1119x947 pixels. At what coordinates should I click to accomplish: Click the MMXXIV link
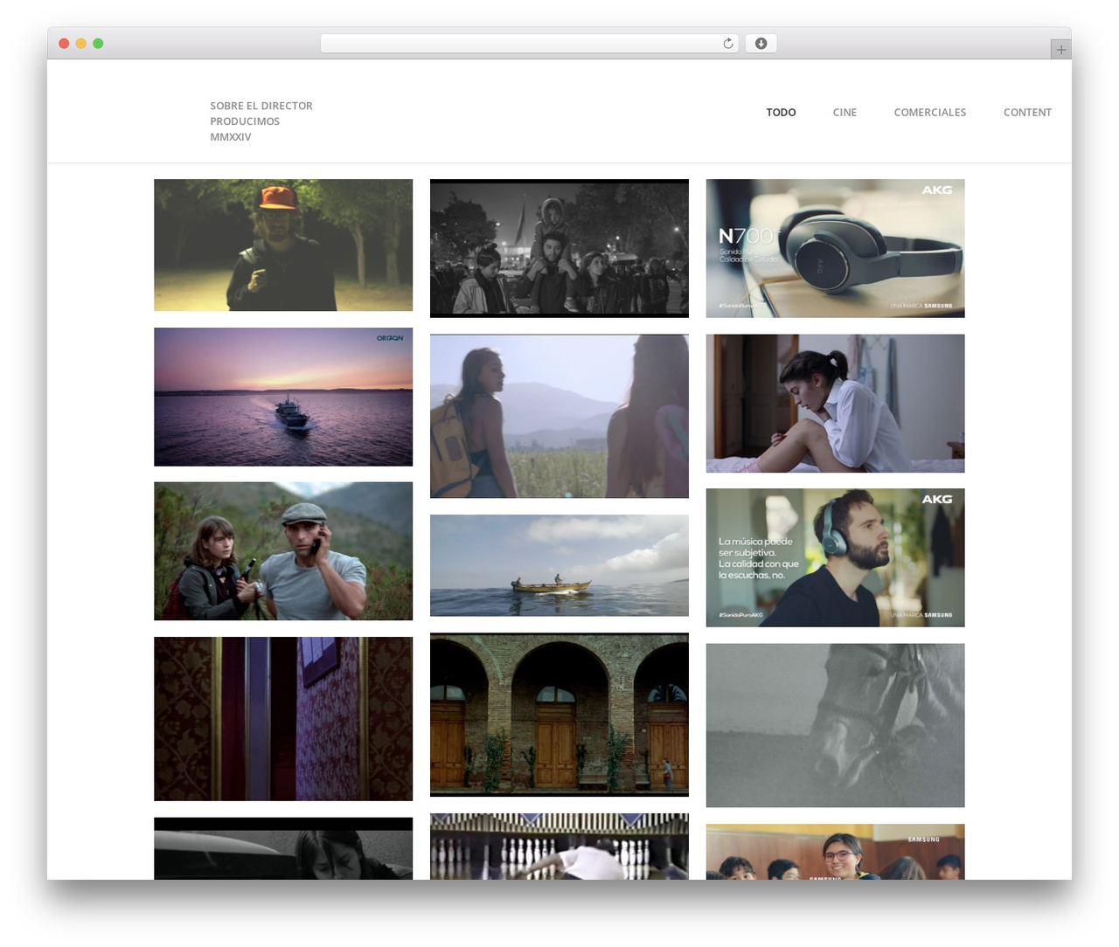[231, 137]
